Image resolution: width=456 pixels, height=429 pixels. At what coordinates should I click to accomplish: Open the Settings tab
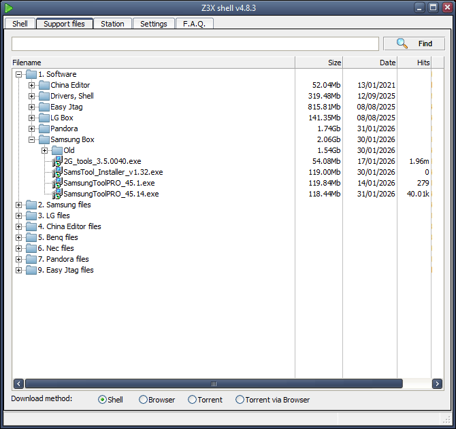point(154,24)
